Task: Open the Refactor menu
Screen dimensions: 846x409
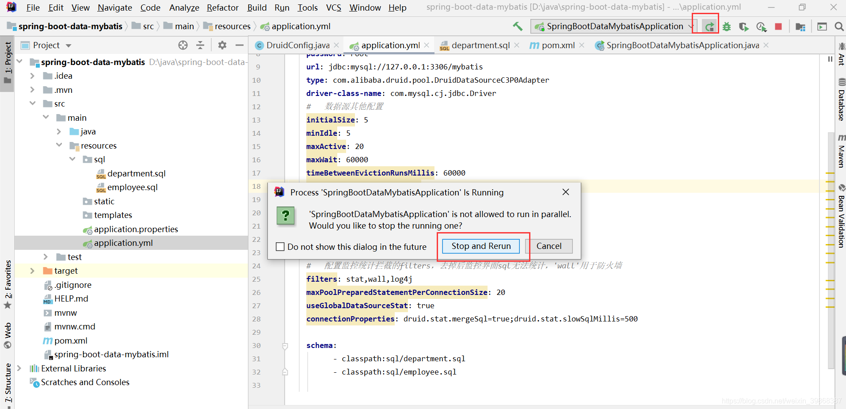Action: click(x=223, y=8)
